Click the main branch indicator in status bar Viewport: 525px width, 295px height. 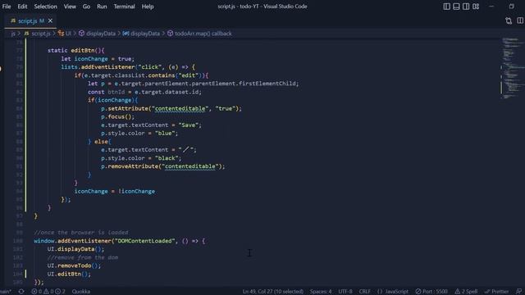point(6,292)
